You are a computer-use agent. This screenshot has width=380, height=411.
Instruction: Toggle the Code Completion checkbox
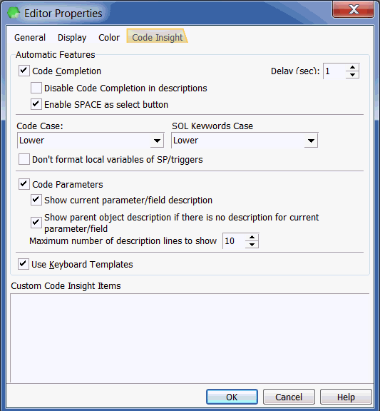(24, 71)
